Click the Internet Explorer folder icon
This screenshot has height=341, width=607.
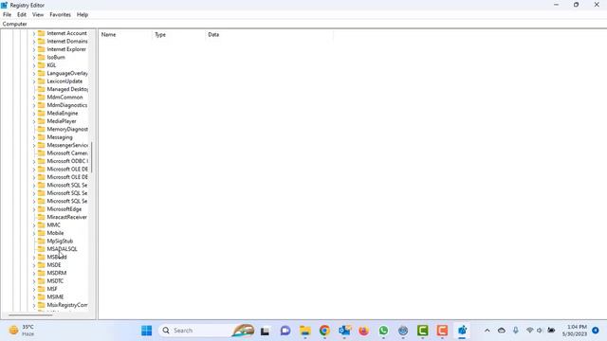(42, 49)
